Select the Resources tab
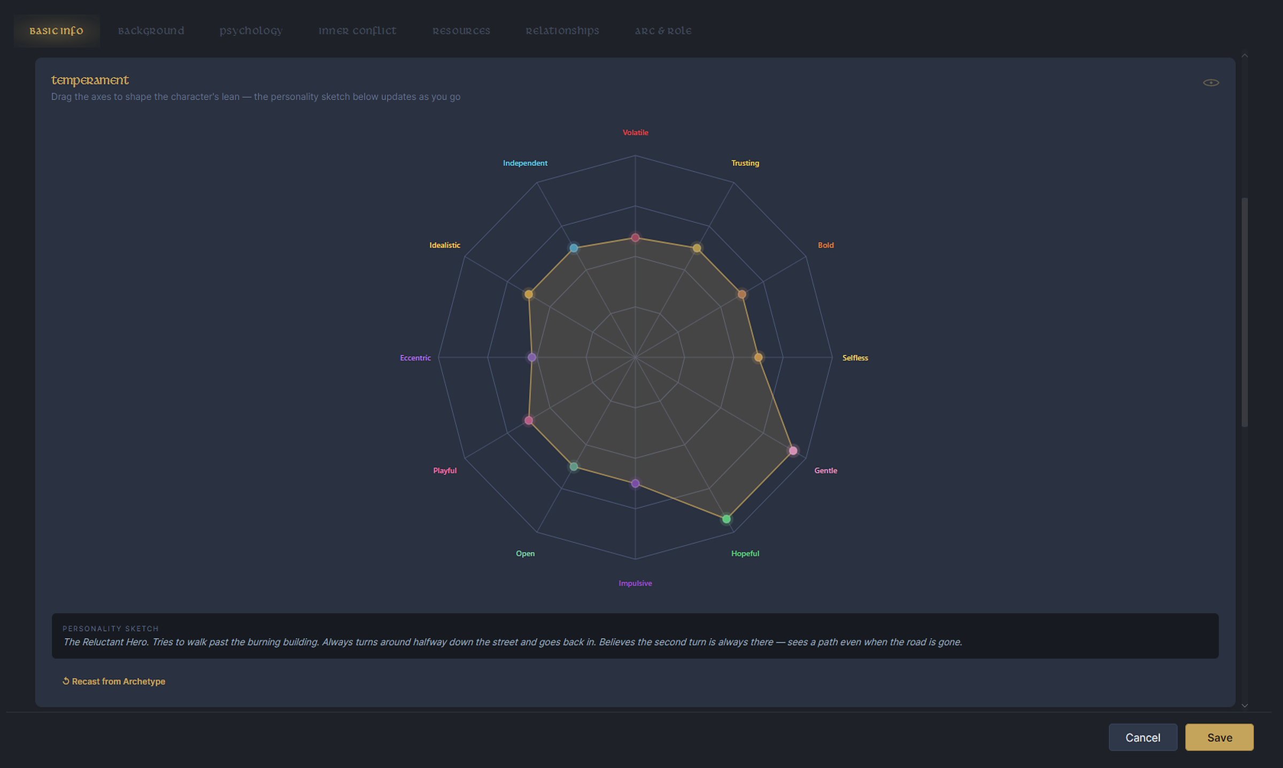This screenshot has height=768, width=1283. click(461, 31)
